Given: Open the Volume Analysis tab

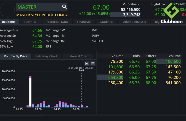Looking at the screenshot, I should click(134, 22).
